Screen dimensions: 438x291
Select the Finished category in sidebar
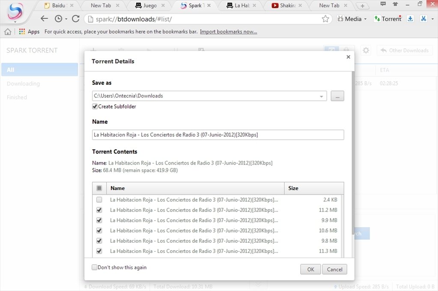coord(17,97)
